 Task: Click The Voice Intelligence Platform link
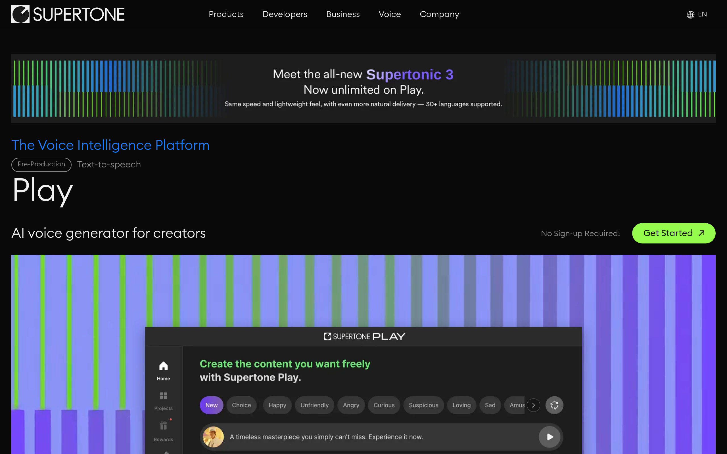[x=110, y=145]
